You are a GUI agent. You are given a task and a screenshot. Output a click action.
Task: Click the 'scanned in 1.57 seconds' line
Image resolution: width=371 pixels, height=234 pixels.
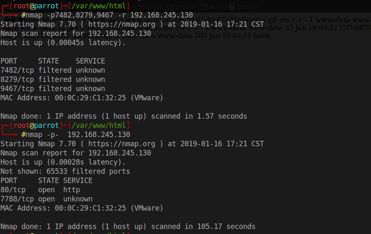124,116
